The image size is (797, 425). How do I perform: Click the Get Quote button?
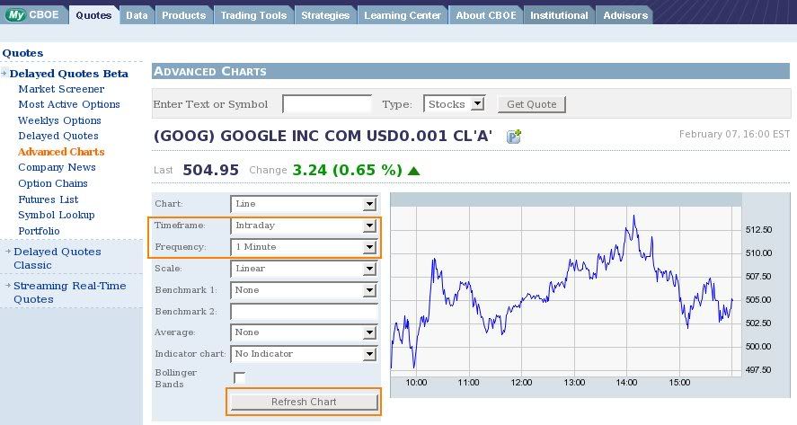pos(532,104)
